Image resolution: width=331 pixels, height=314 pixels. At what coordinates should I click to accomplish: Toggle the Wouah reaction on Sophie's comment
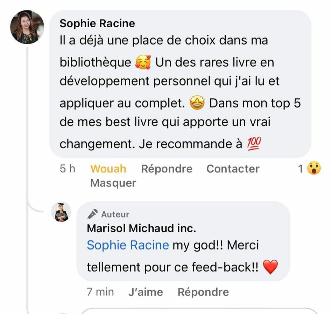pos(108,169)
